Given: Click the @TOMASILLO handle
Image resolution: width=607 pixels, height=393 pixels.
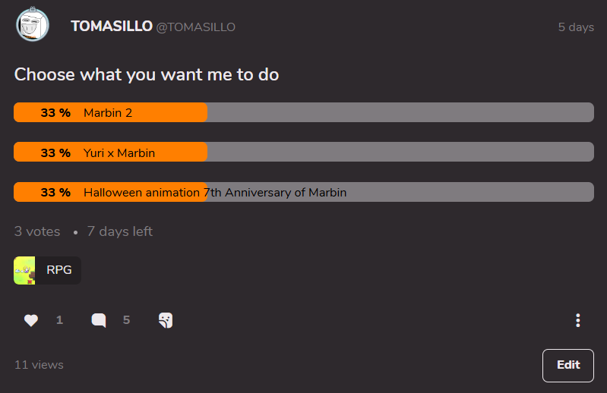Looking at the screenshot, I should tap(196, 27).
